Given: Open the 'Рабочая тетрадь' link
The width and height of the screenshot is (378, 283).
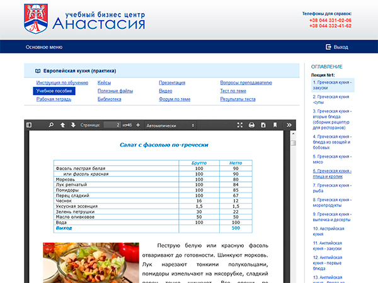Looking at the screenshot, I should pos(54,99).
